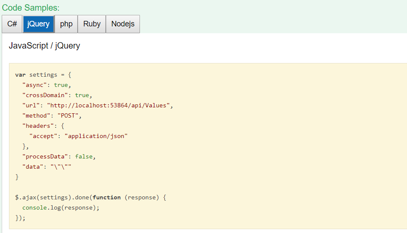This screenshot has width=407, height=233.
Task: Click the bold function keyword
Action: tap(107, 198)
